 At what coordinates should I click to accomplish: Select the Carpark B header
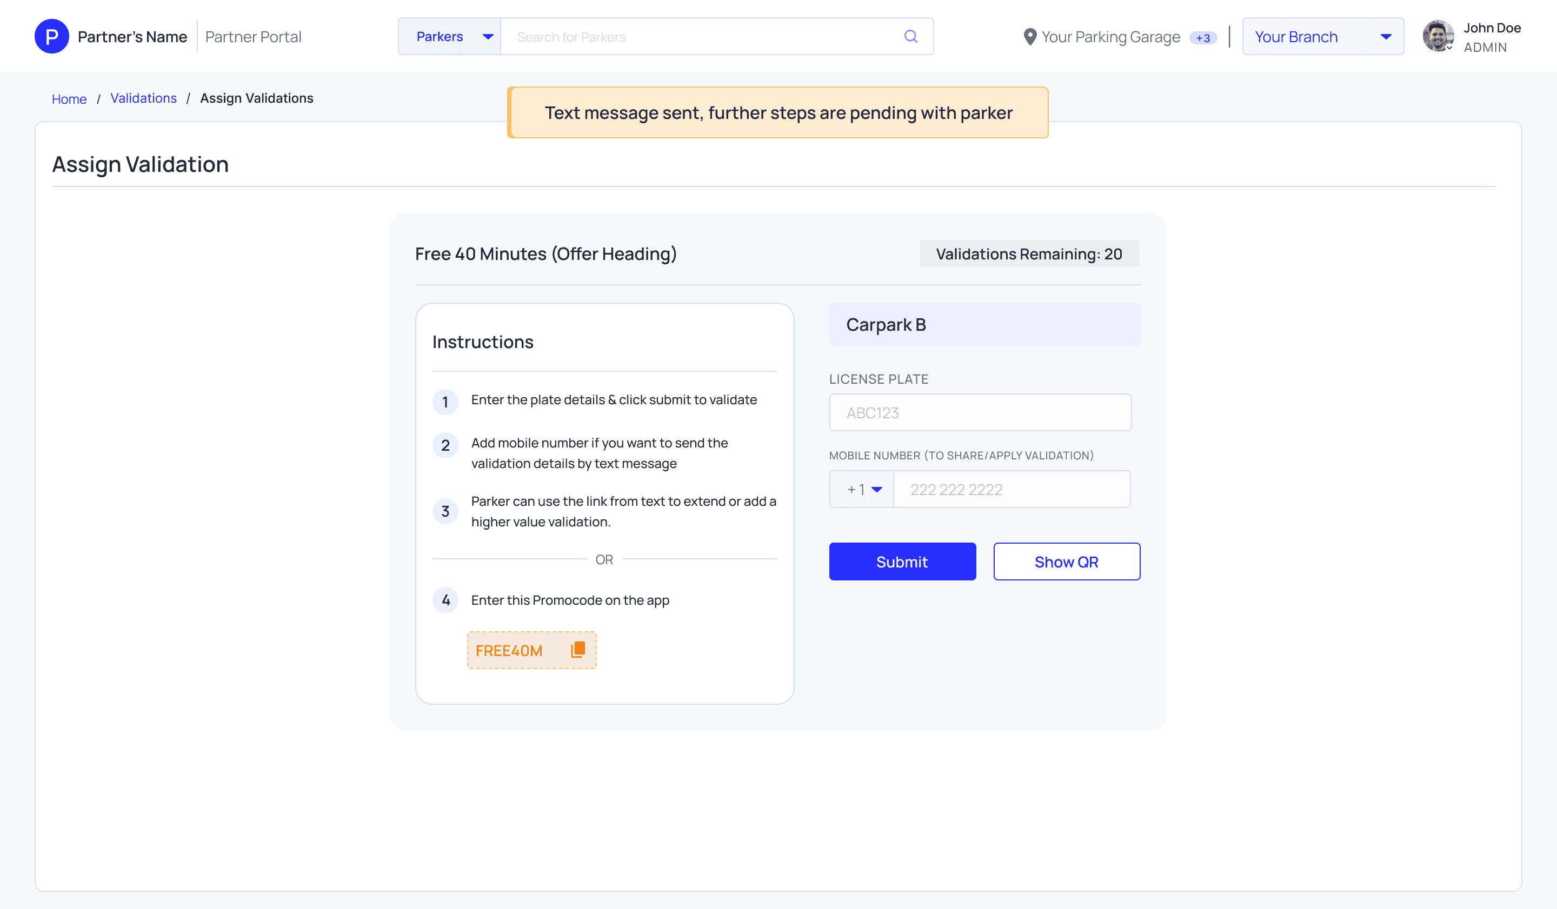[984, 324]
